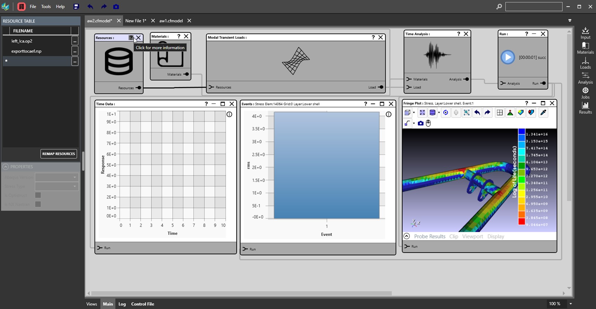Click the Modal Transient Loads mesh icon

click(296, 61)
